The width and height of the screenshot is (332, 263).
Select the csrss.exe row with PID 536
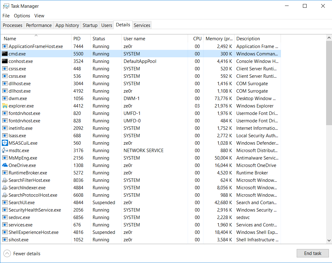(141, 76)
